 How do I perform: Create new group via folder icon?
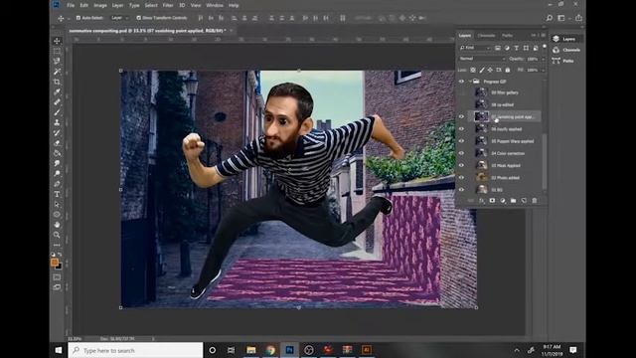(513, 201)
